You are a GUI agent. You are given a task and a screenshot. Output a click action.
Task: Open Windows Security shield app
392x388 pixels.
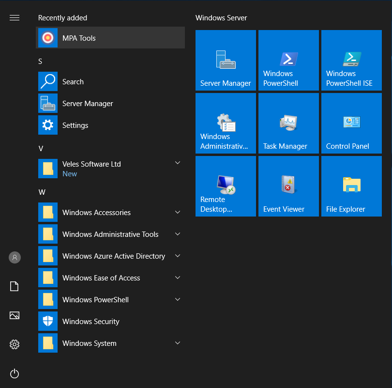(x=110, y=321)
